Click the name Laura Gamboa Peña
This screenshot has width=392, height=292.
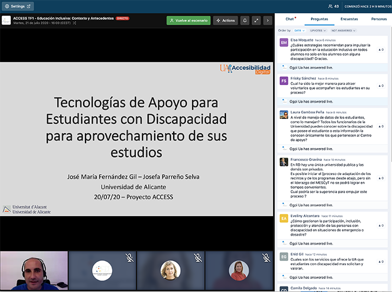coord(307,112)
